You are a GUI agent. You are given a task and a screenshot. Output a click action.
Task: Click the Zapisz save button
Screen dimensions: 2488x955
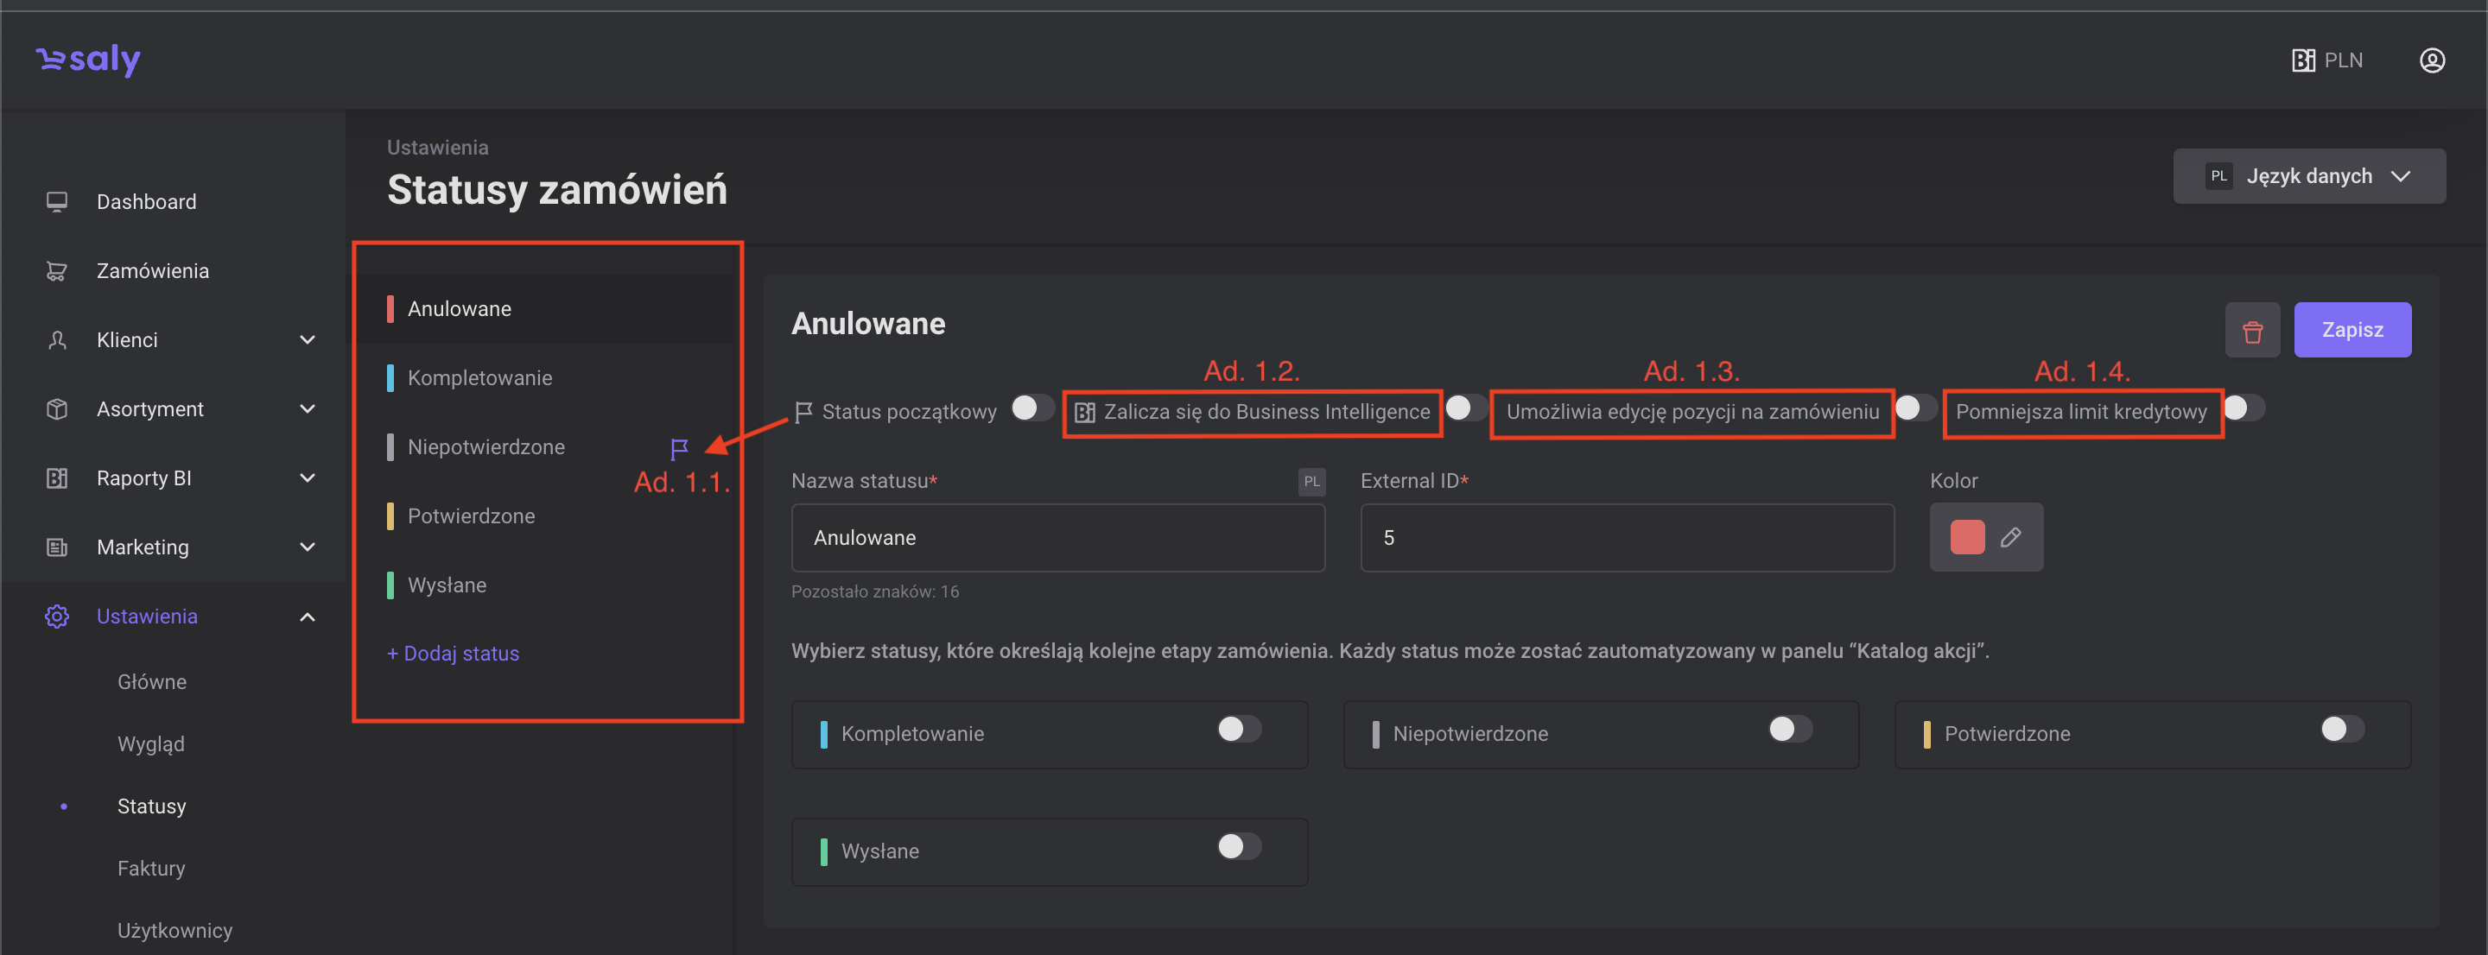pos(2351,330)
